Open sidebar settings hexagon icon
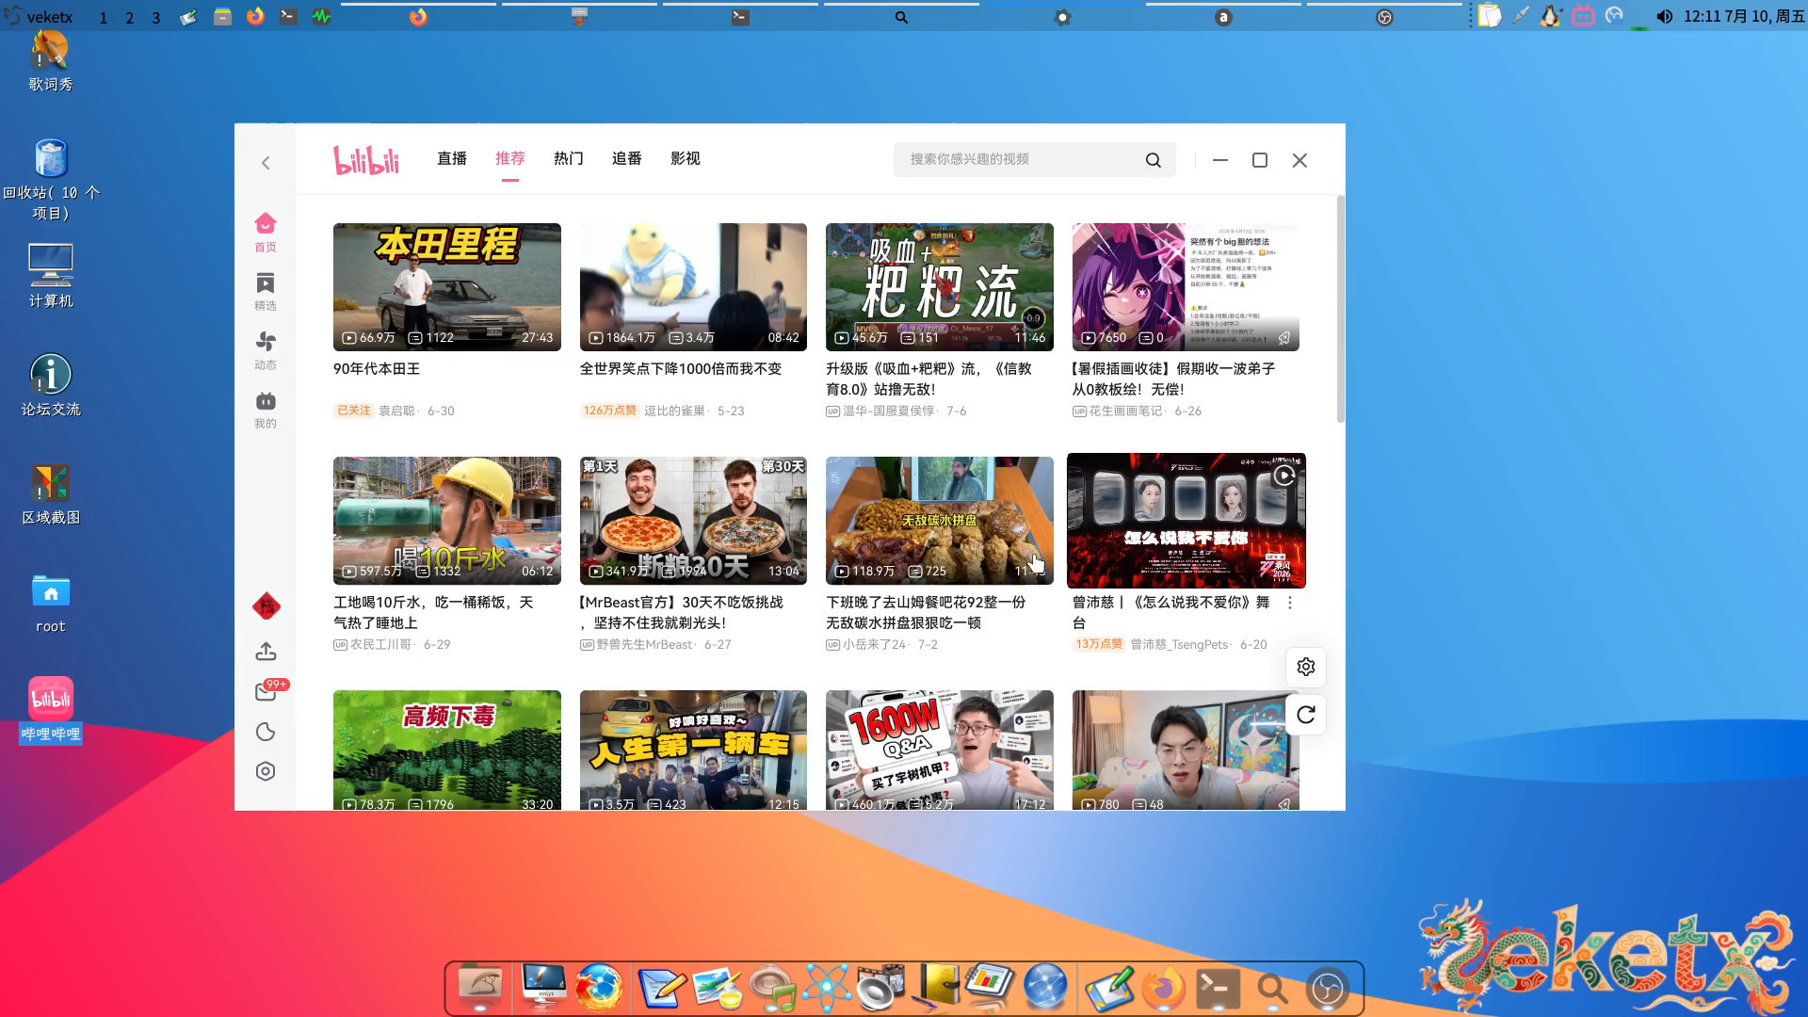 pos(266,771)
